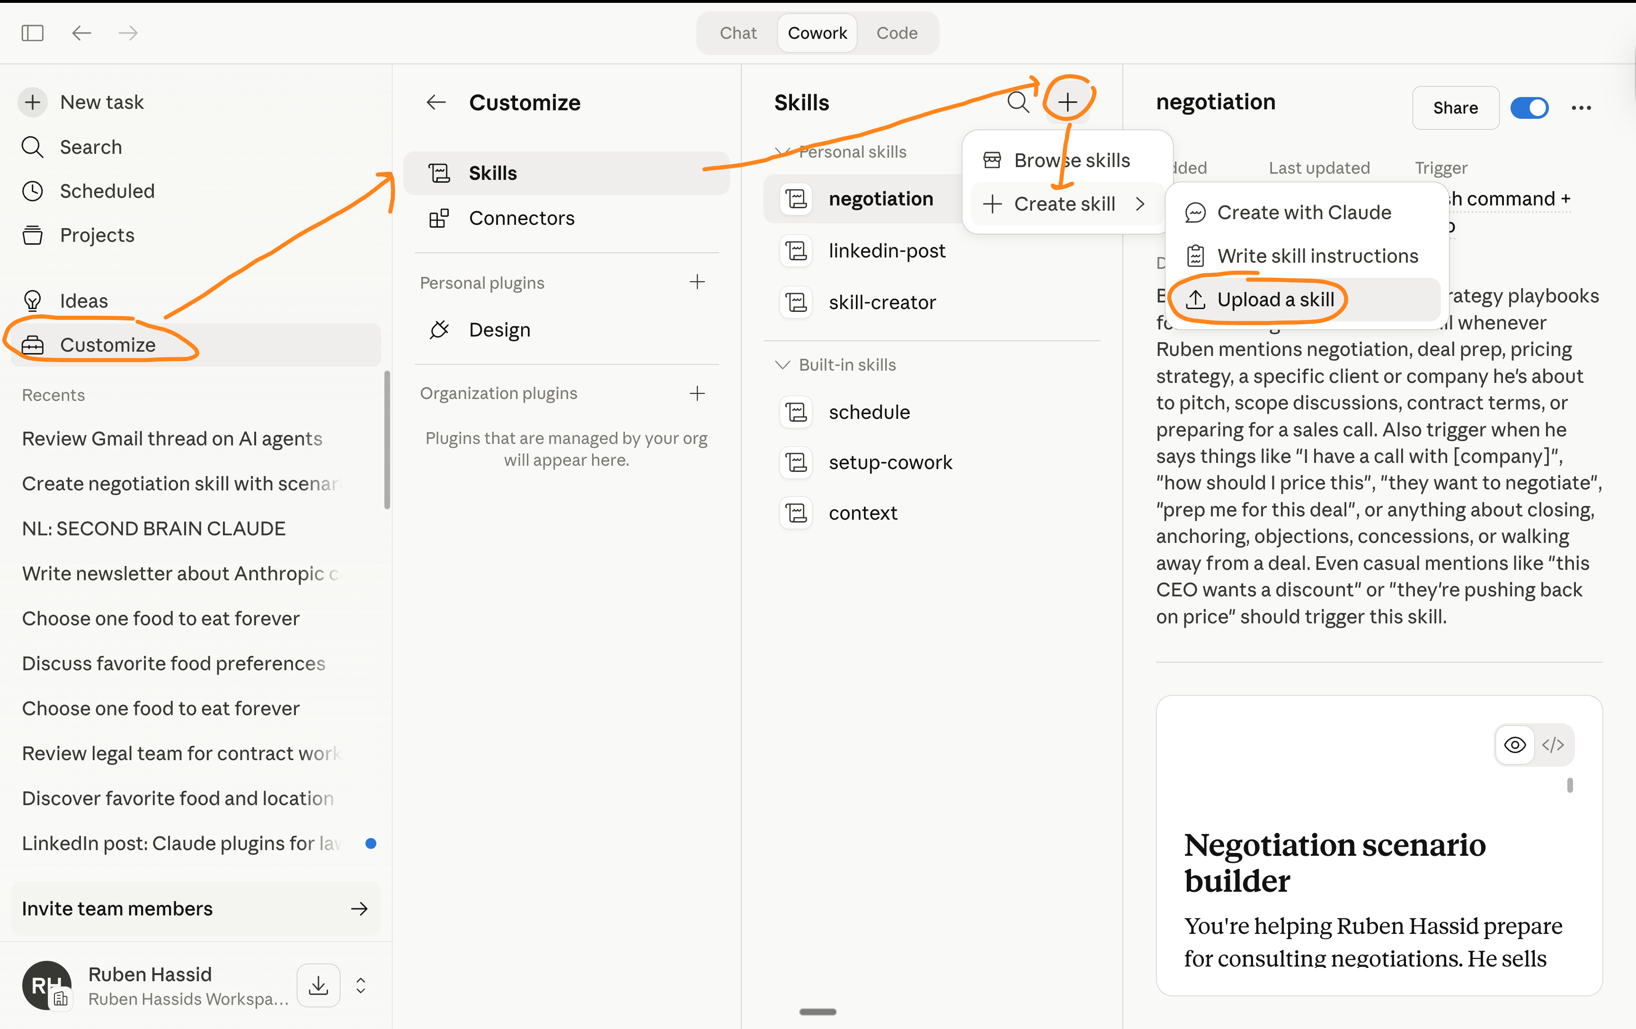Switch to code view icon in preview
The height and width of the screenshot is (1029, 1636).
click(1553, 745)
